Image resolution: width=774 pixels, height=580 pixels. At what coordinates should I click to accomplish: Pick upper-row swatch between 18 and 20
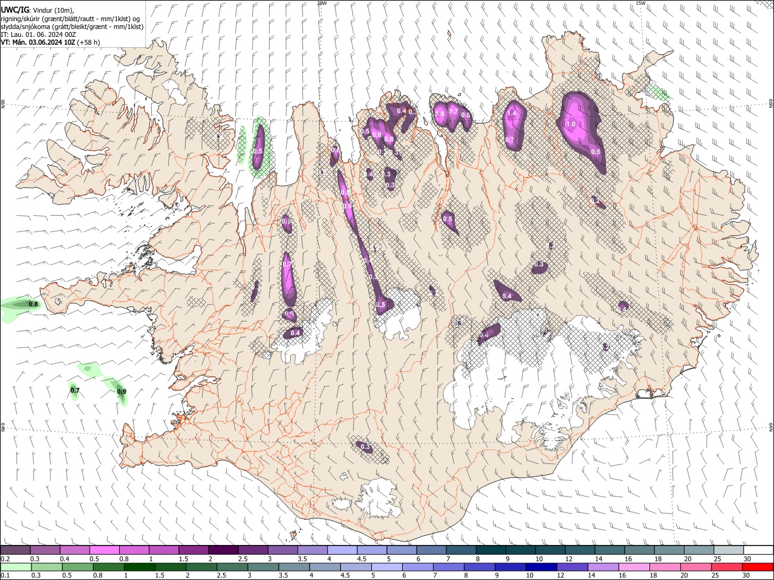pos(668,550)
